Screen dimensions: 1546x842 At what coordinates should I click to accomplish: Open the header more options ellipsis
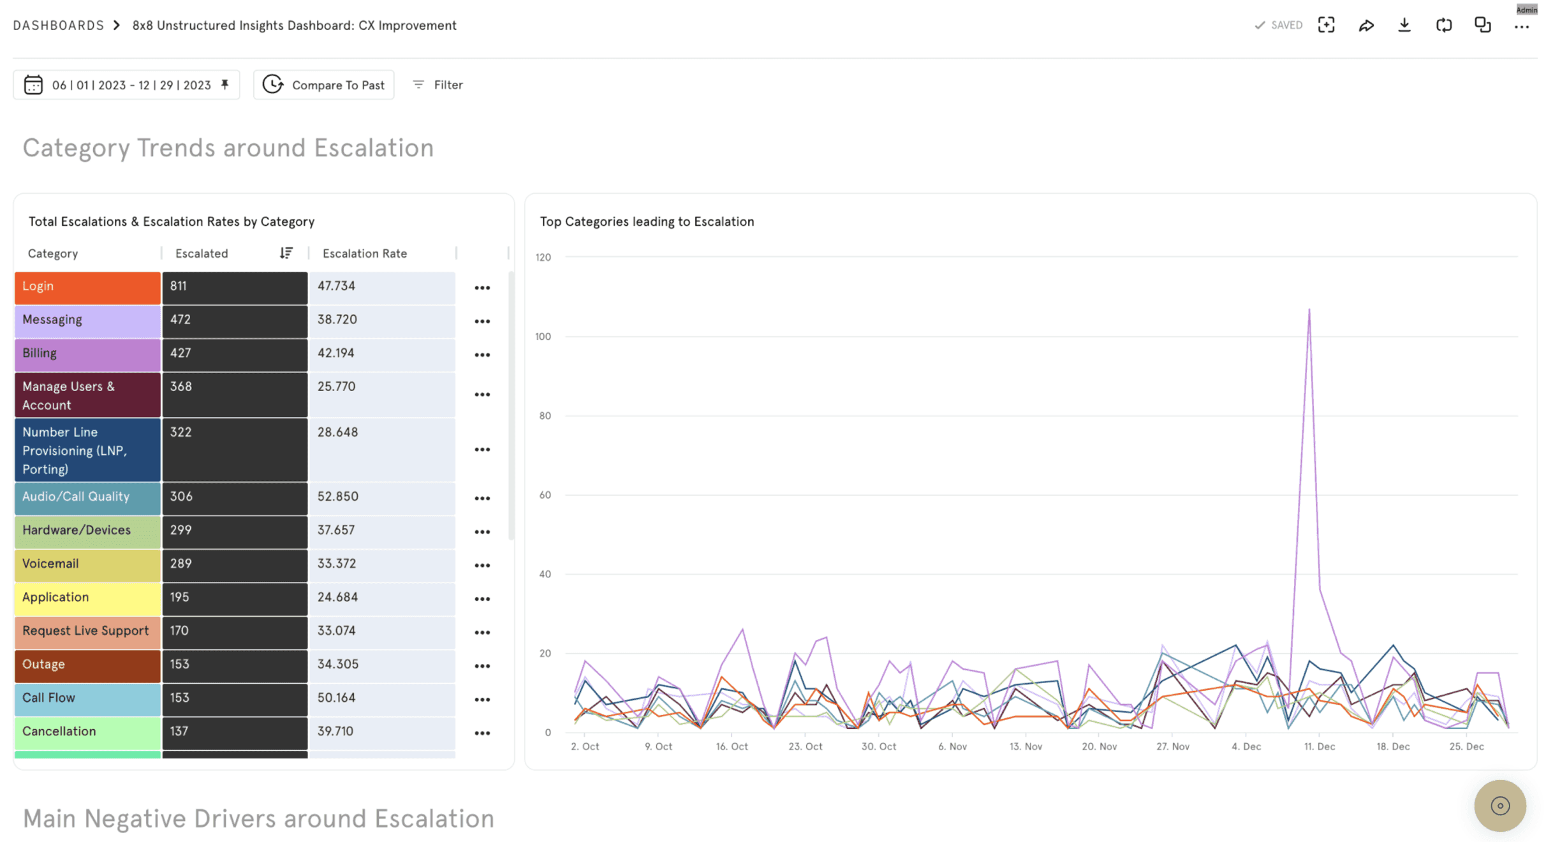tap(1522, 27)
